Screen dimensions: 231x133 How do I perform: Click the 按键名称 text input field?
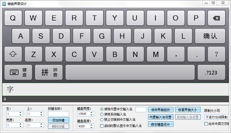(x=58, y=114)
